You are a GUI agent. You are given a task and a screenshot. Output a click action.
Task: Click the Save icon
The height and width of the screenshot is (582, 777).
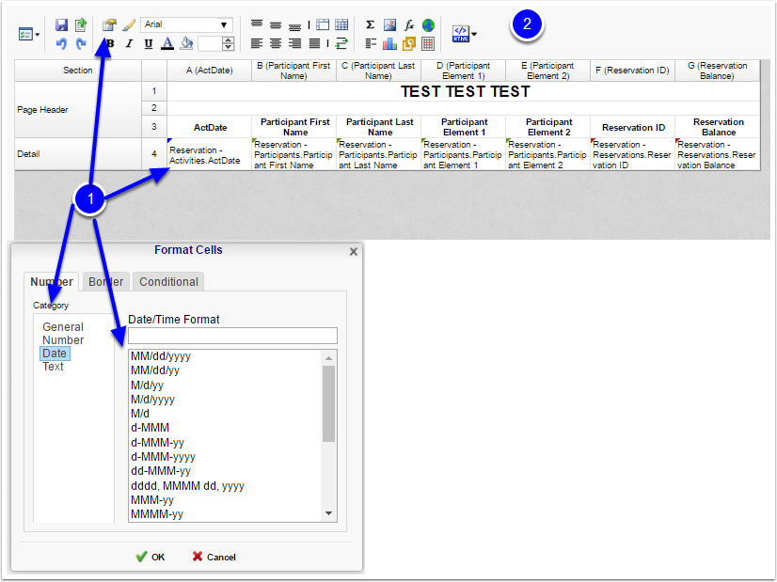tap(61, 24)
